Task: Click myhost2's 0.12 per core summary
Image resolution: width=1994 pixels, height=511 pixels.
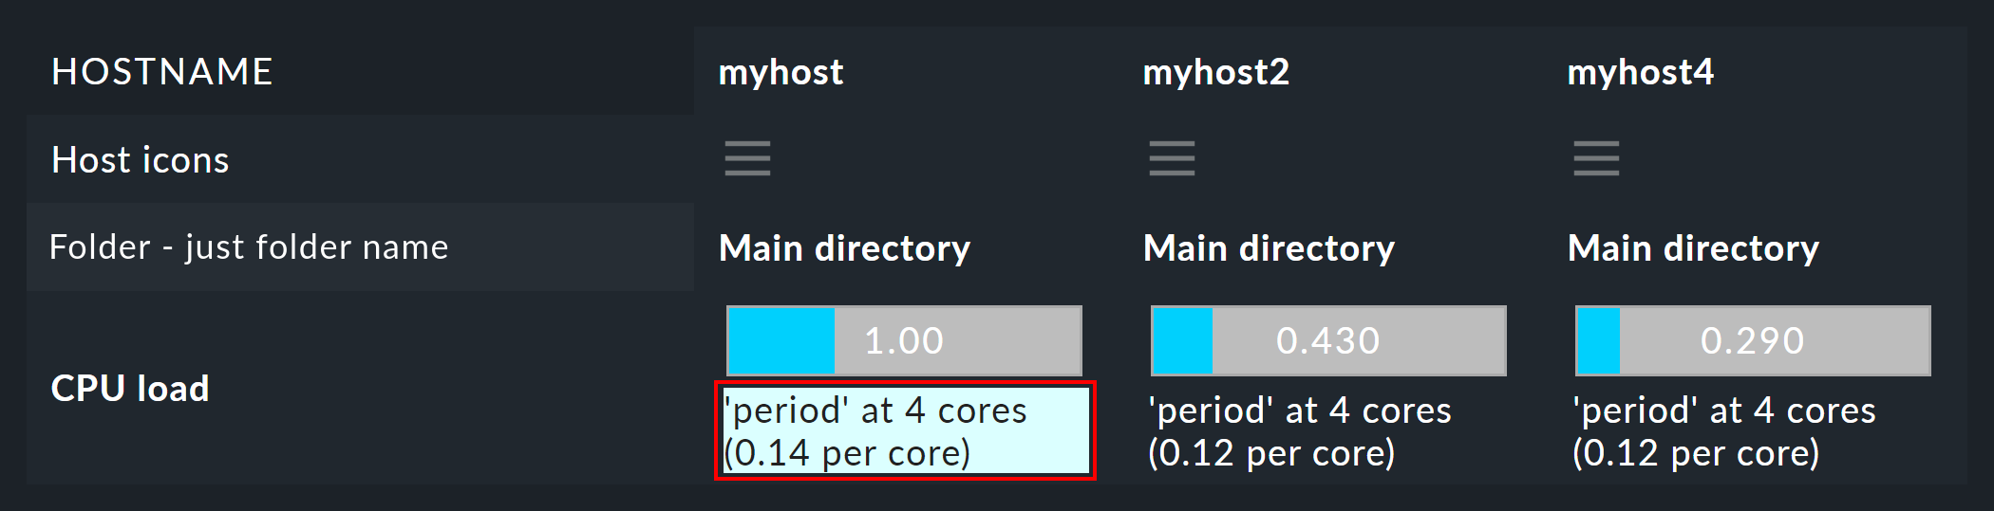Action: 1299,431
